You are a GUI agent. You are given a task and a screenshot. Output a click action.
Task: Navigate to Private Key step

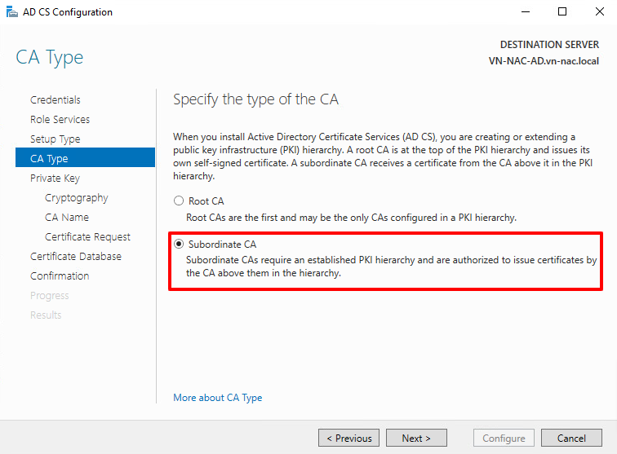tap(55, 179)
